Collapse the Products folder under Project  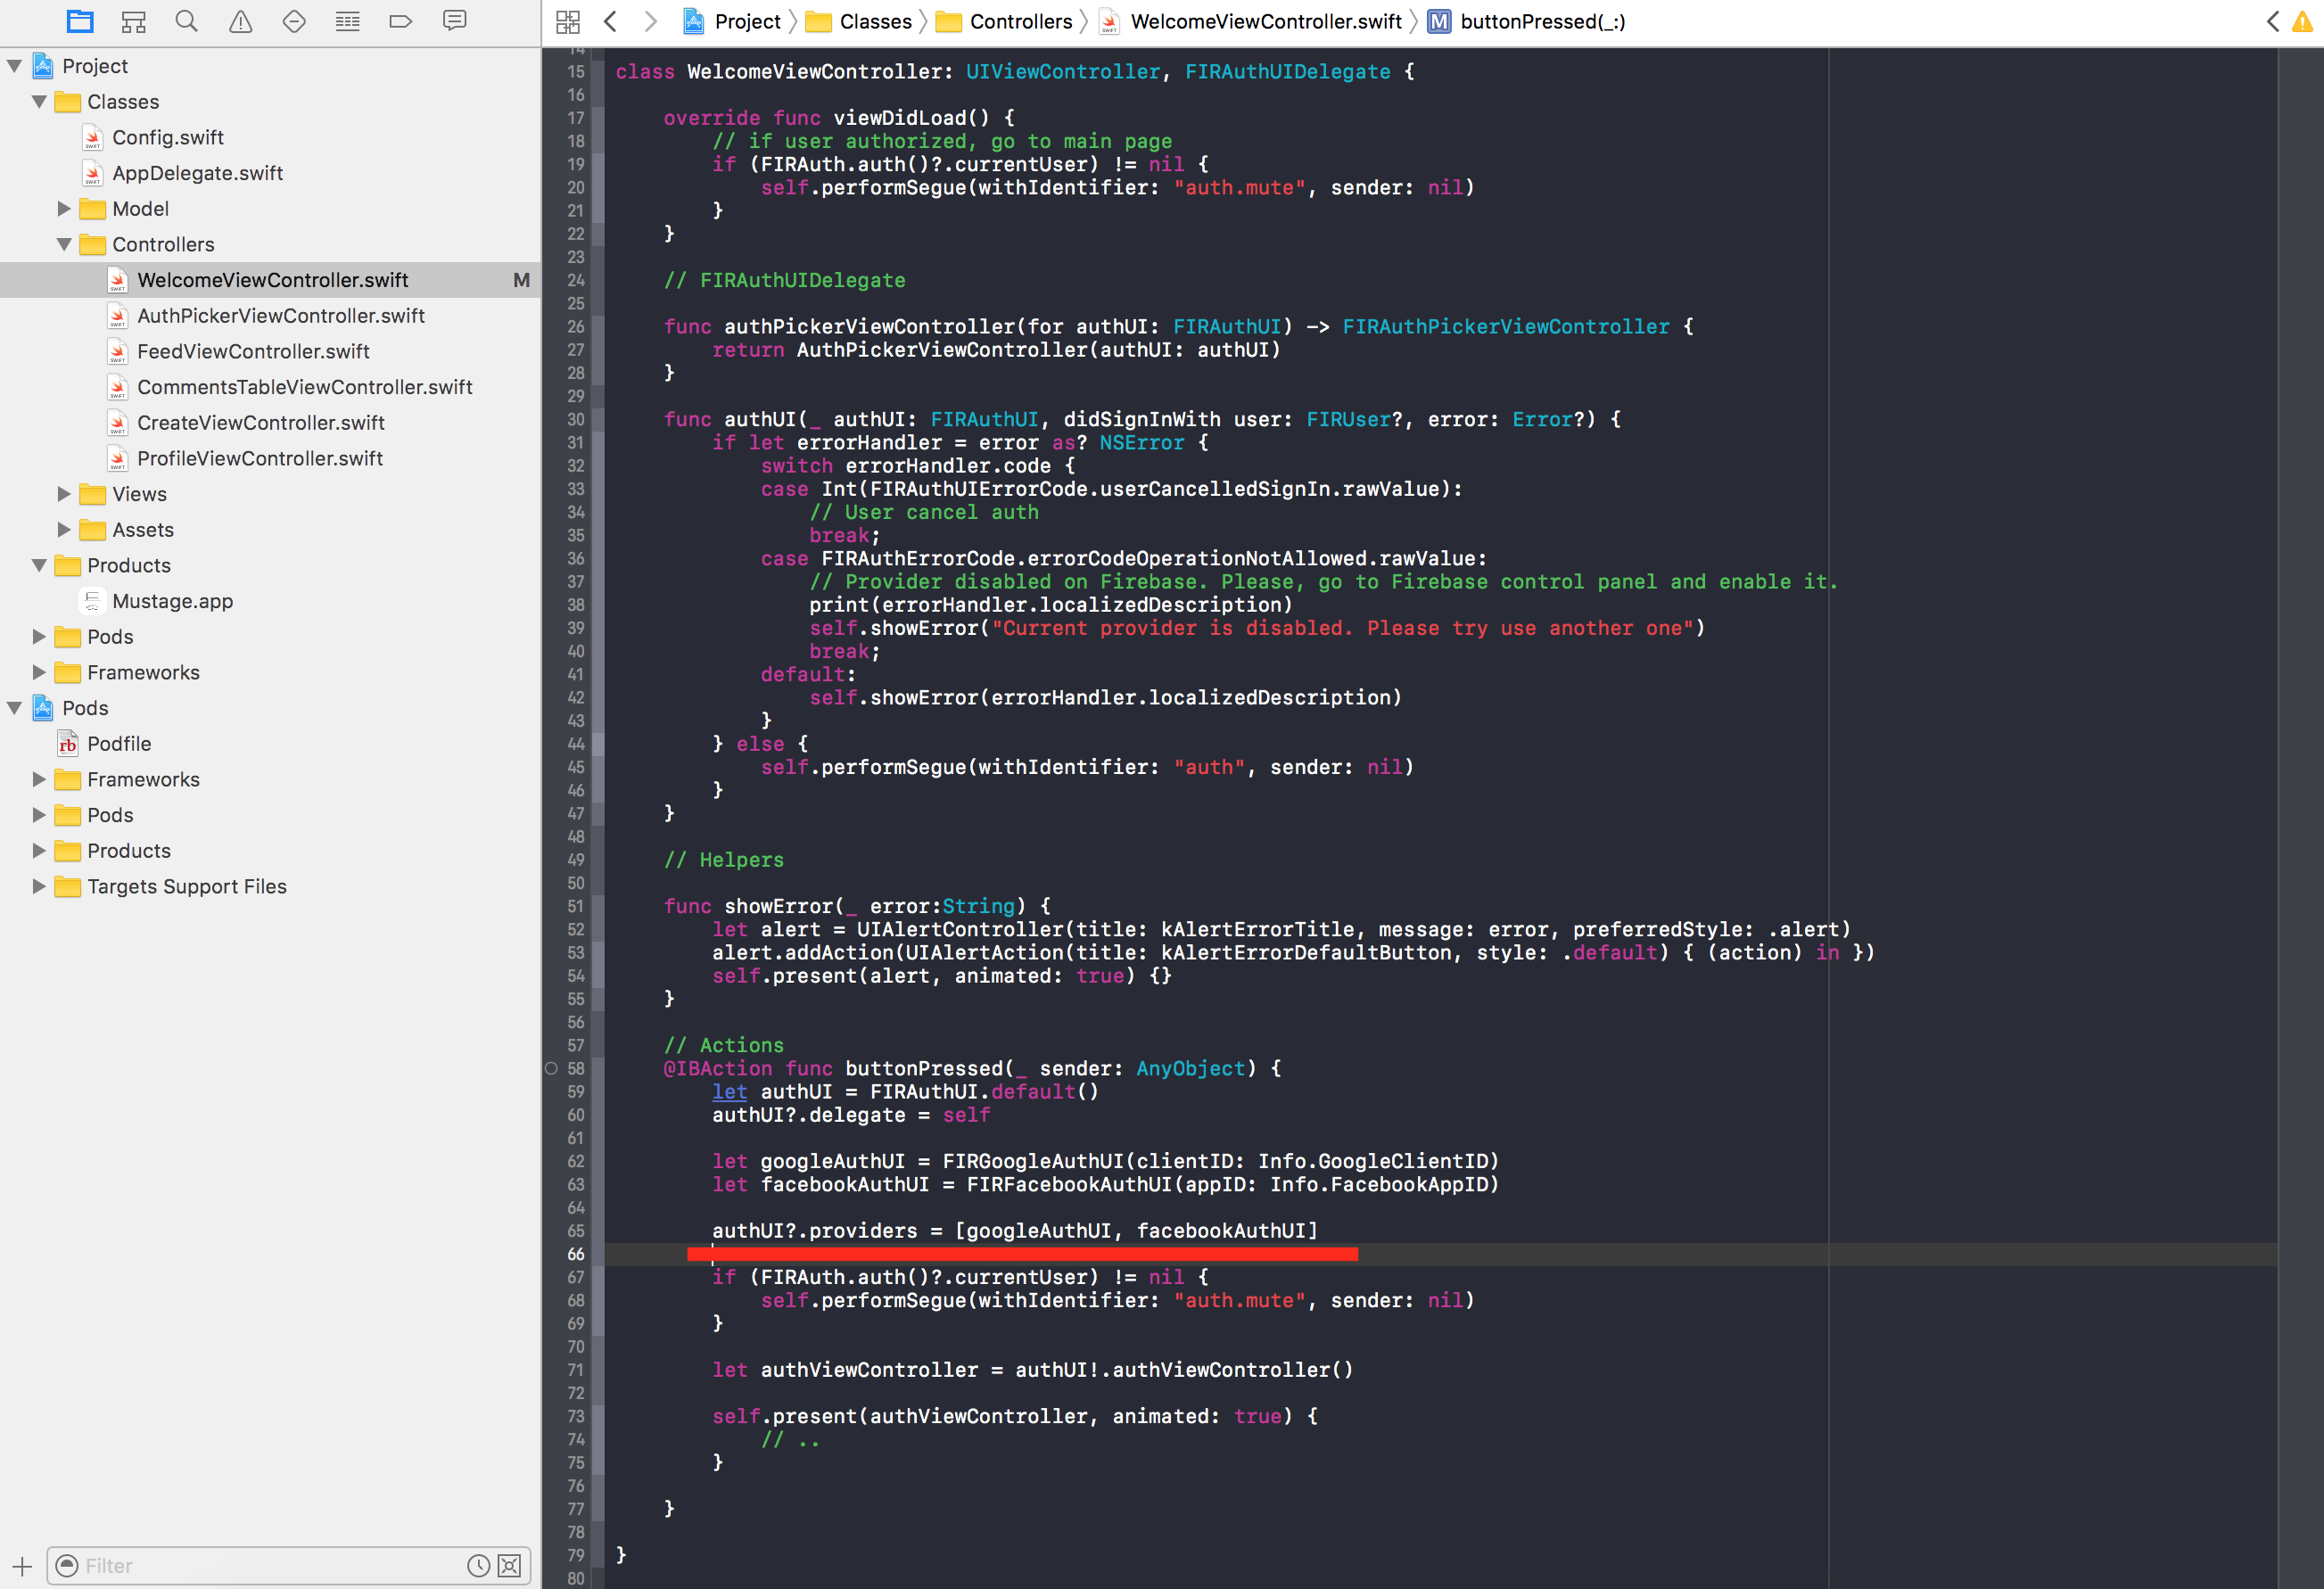[40, 565]
